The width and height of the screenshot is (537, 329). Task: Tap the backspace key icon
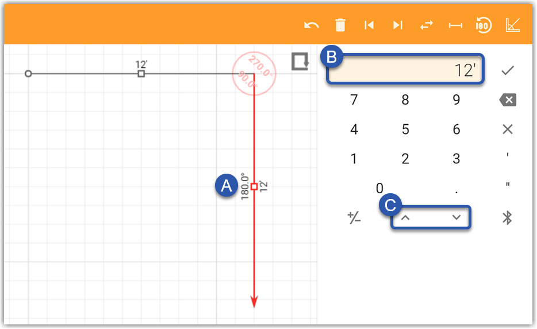508,100
